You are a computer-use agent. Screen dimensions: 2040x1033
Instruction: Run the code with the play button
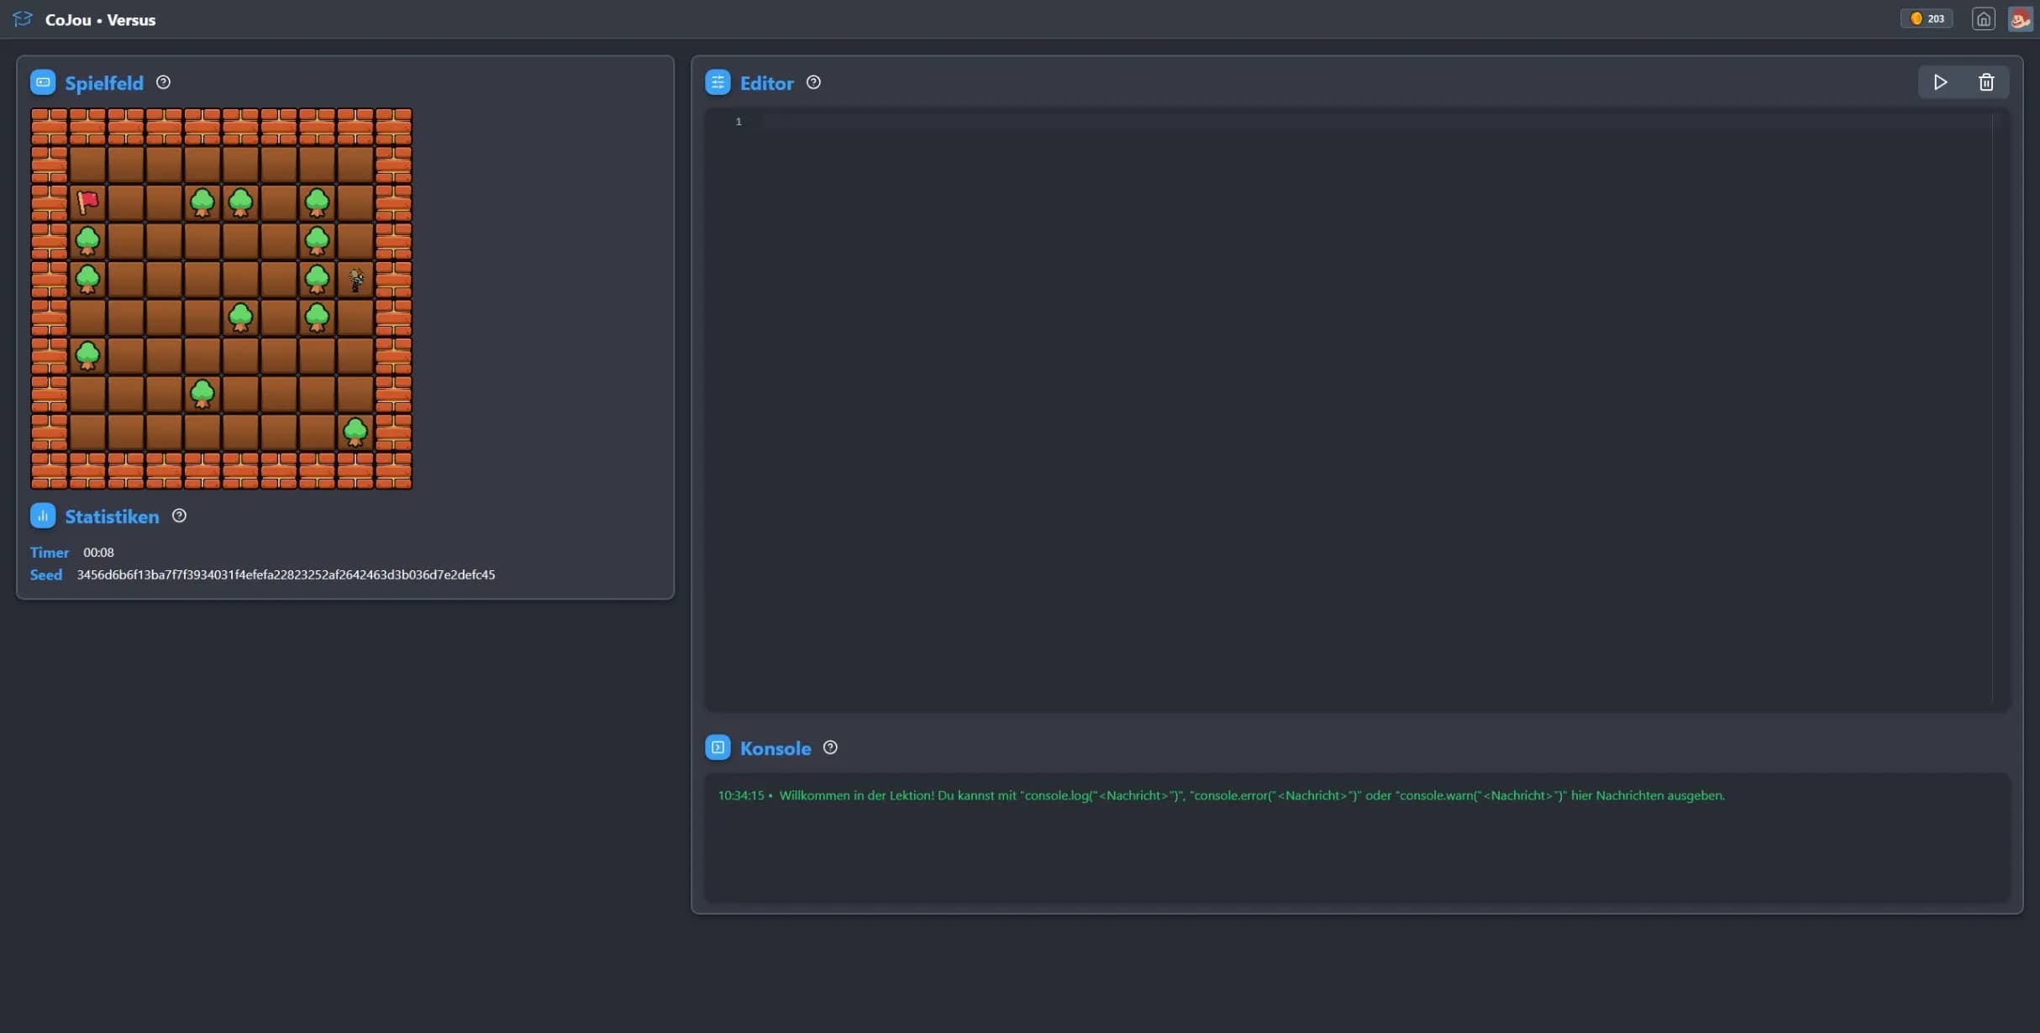coord(1940,82)
